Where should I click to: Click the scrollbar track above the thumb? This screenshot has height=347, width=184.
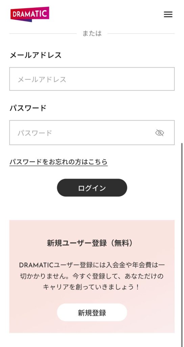point(182,84)
